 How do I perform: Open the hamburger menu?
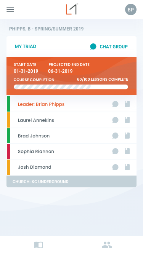pyautogui.click(x=10, y=10)
